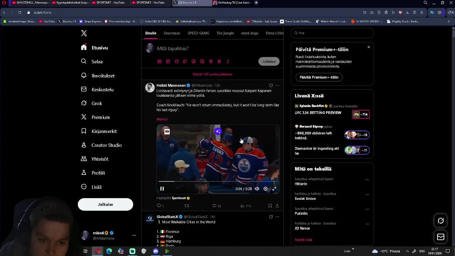Open Kirjanmerkit bookmarks
This screenshot has width=455, height=256.
point(99,131)
